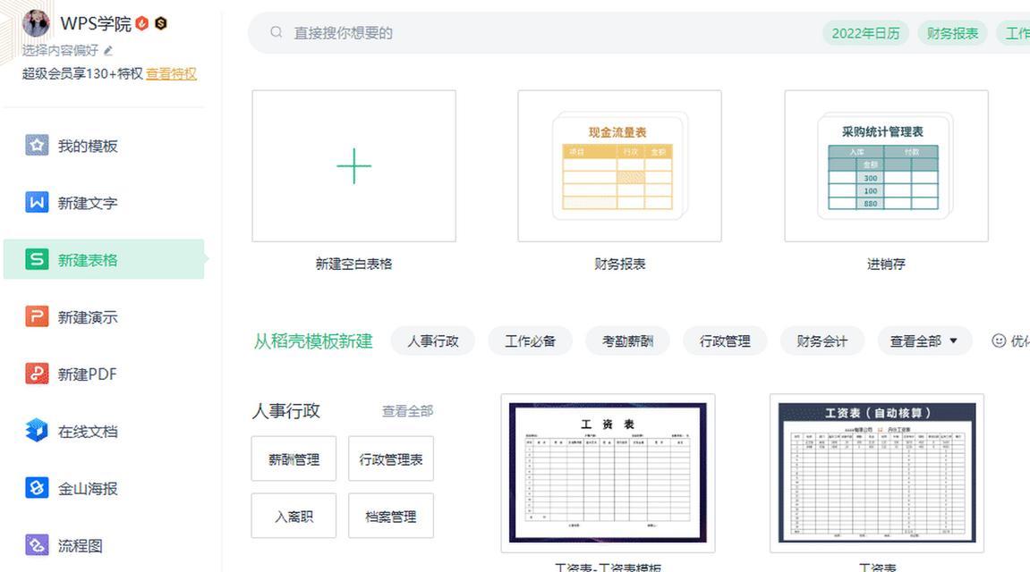Open 查看全部 link beside 人事行政
Image resolution: width=1030 pixels, height=572 pixels.
pos(407,411)
